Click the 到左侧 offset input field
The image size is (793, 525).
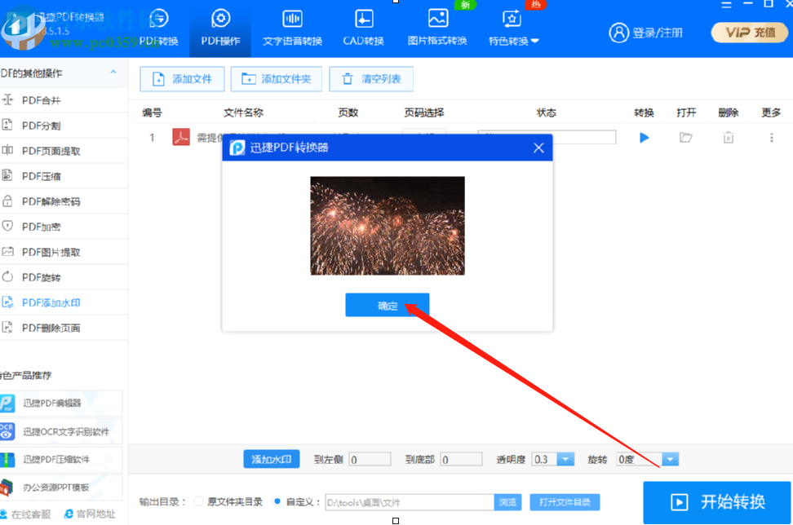click(x=370, y=459)
